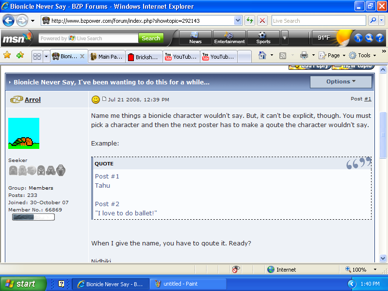Open the MSN News button
This screenshot has height=291, width=388.
(x=195, y=38)
